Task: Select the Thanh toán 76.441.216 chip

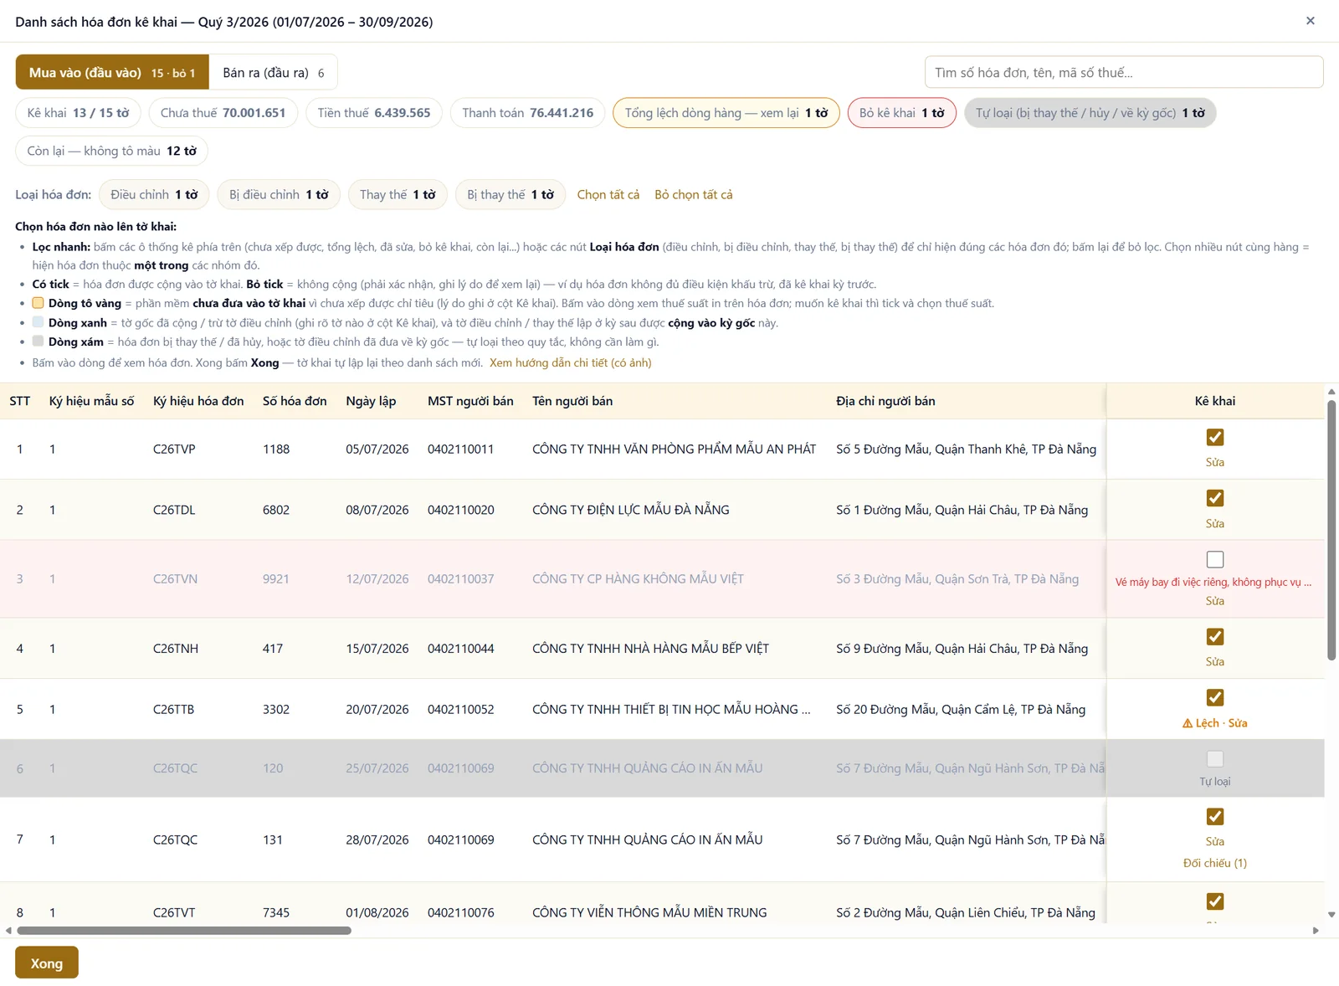Action: tap(527, 113)
